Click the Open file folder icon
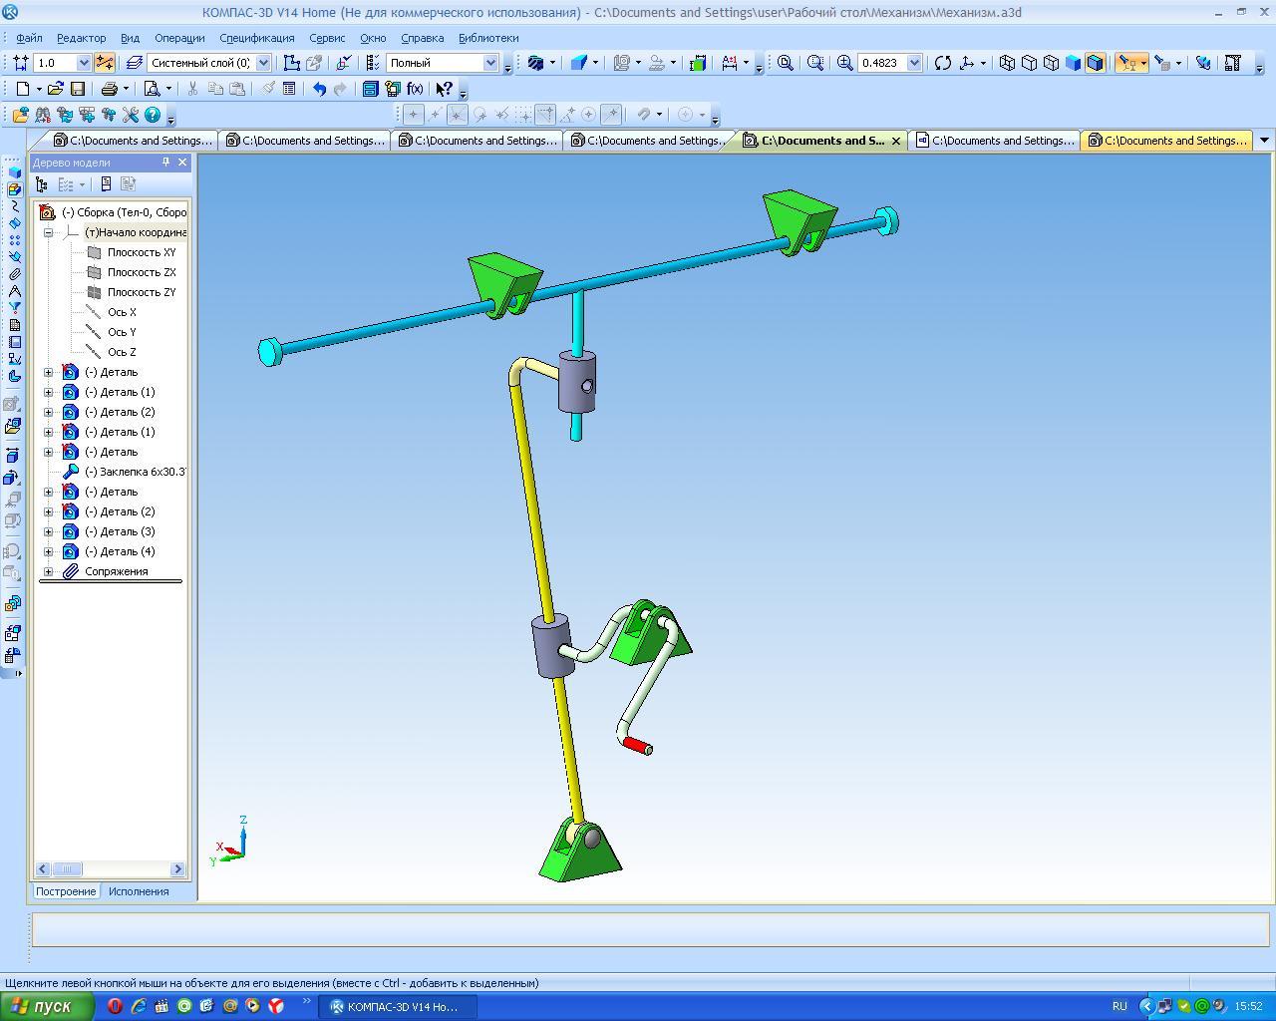The image size is (1276, 1021). (x=56, y=89)
